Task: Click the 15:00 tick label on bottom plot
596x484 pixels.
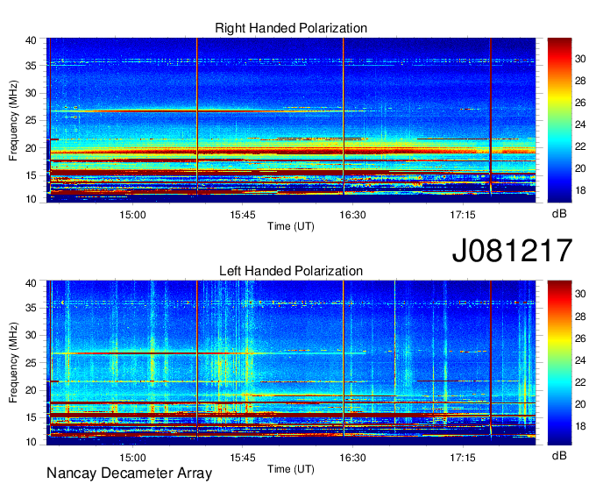Action: pos(132,458)
